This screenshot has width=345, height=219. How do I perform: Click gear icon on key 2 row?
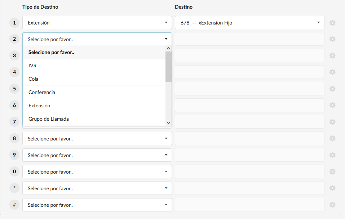click(x=332, y=39)
